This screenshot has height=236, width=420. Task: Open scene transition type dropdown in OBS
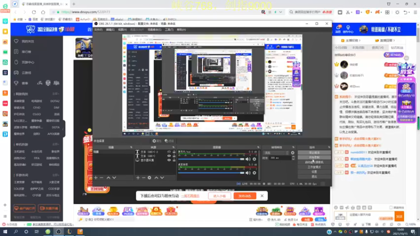[x=276, y=153]
